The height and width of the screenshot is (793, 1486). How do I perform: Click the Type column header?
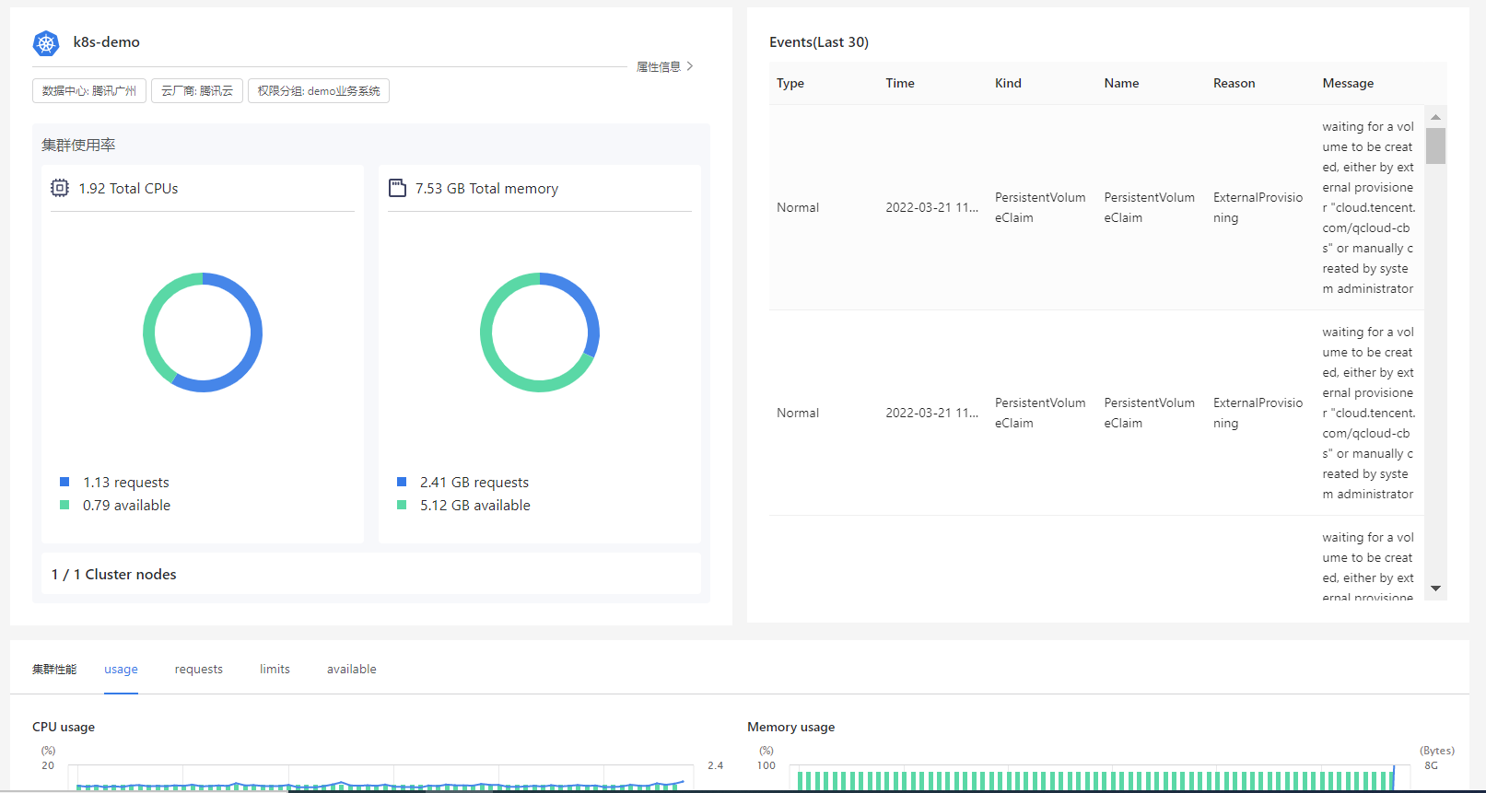(790, 83)
